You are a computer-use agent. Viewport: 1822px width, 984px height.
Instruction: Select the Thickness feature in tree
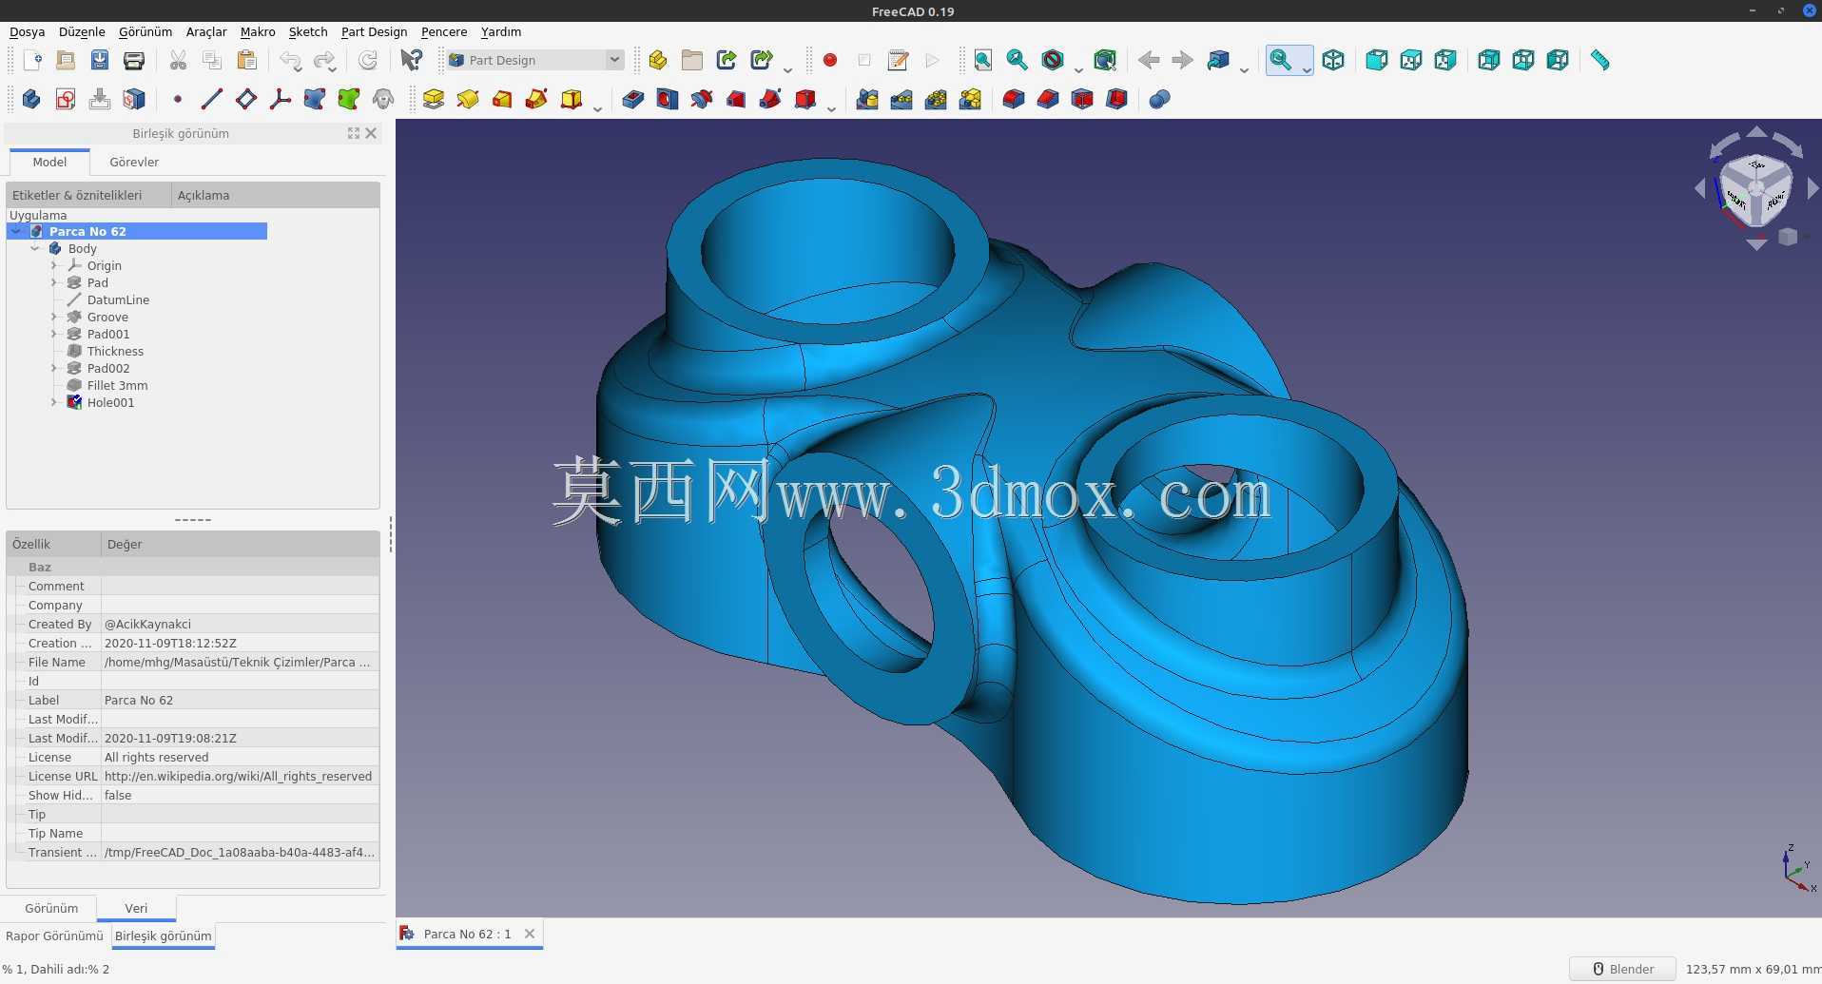[x=115, y=352]
